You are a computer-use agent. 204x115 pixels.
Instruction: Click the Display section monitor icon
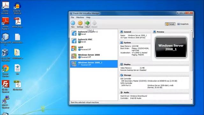tap(121, 65)
